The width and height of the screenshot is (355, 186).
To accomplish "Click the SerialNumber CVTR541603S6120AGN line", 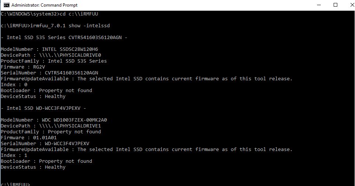I will coord(49,73).
